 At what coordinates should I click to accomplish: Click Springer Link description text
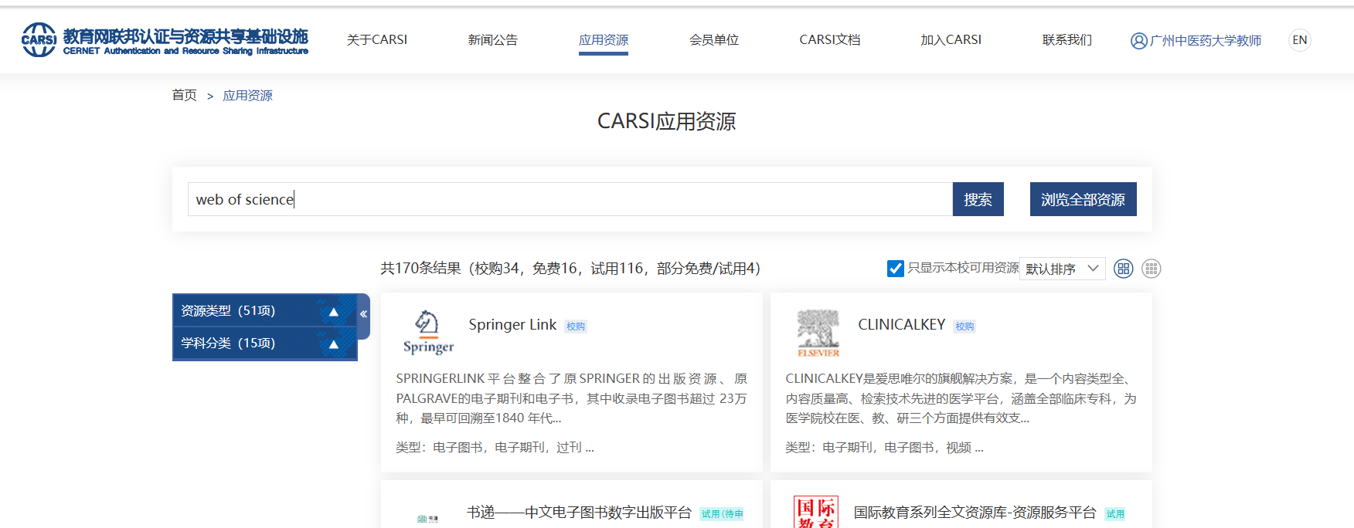click(571, 398)
